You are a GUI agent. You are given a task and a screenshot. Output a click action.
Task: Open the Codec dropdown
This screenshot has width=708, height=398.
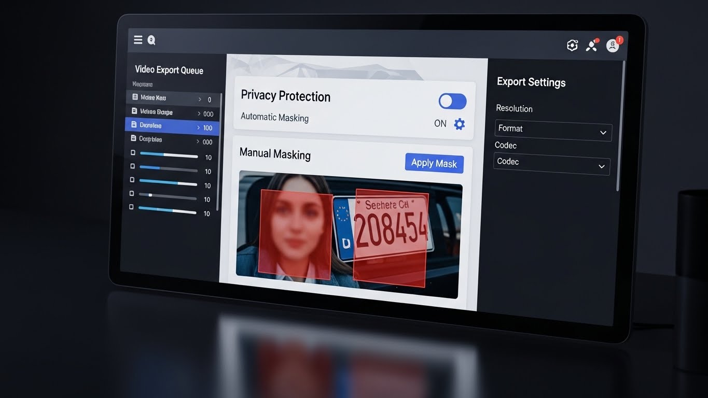(x=551, y=164)
